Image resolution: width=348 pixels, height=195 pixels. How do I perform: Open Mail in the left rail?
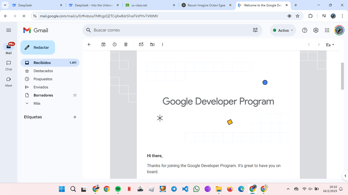click(9, 48)
